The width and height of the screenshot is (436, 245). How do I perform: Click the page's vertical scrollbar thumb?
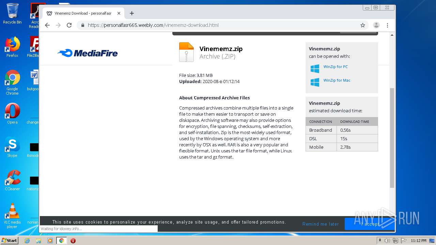click(x=392, y=138)
